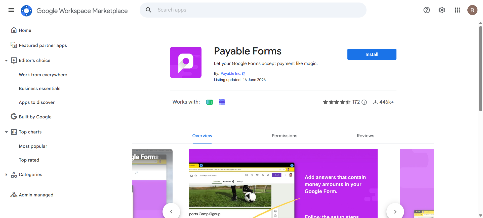Click the external link icon beside Payable Inc.
This screenshot has width=483, height=218.
[x=244, y=74]
